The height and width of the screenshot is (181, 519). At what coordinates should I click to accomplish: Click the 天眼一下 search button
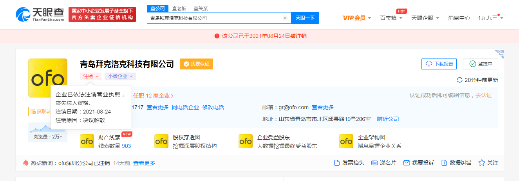click(x=305, y=18)
